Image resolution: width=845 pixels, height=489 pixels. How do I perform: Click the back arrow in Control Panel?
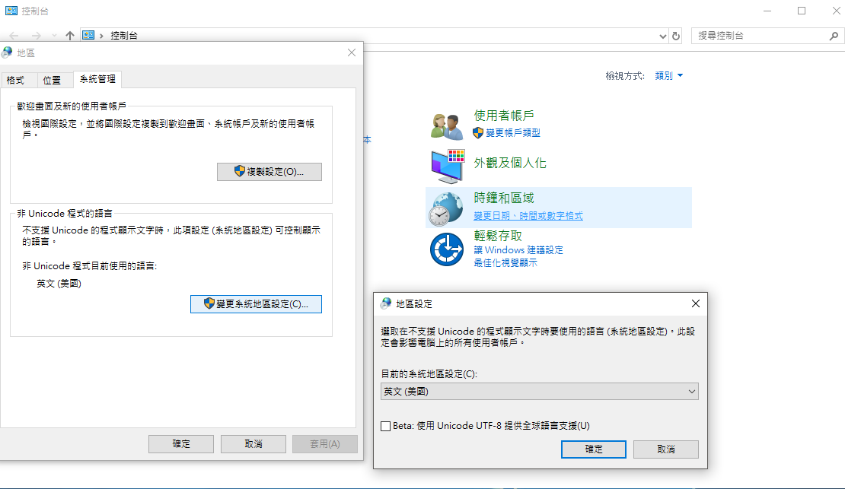tap(14, 36)
